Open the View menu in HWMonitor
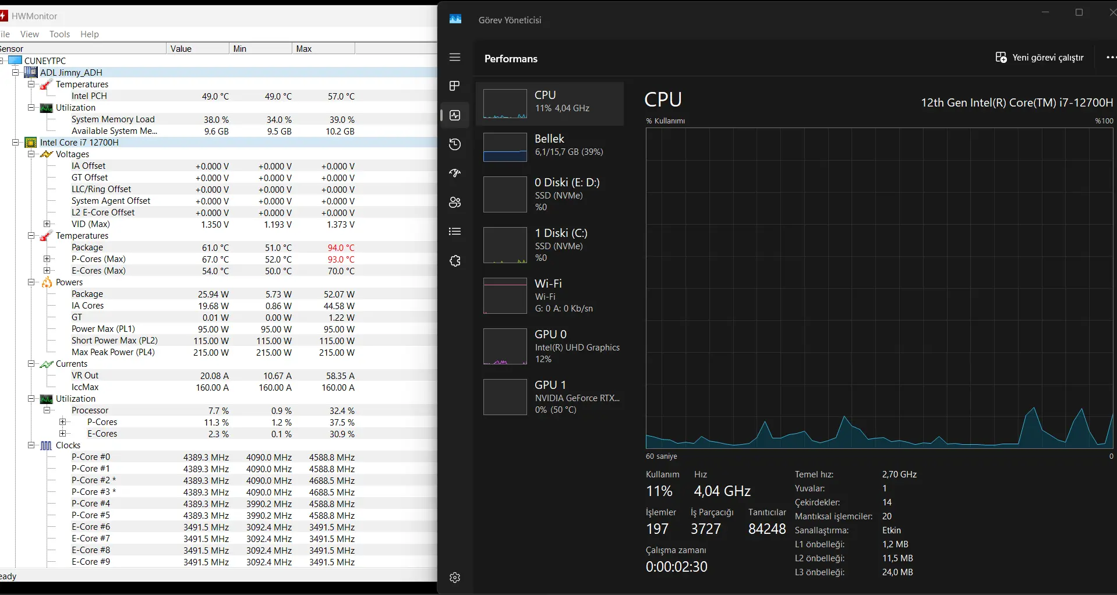 coord(30,34)
